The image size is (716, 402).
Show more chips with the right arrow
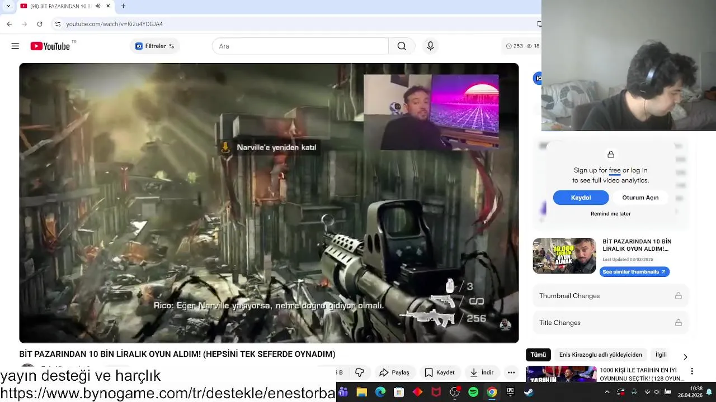pyautogui.click(x=685, y=357)
